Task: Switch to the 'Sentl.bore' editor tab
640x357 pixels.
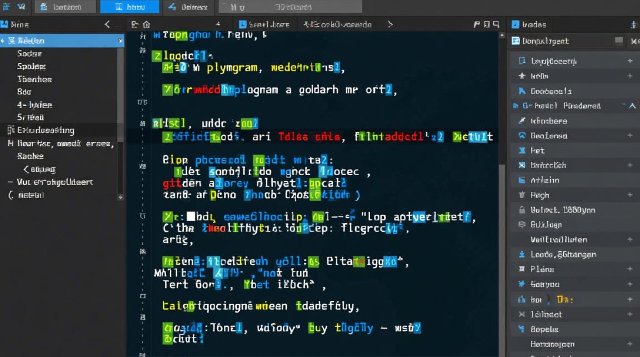Action: pyautogui.click(x=265, y=24)
